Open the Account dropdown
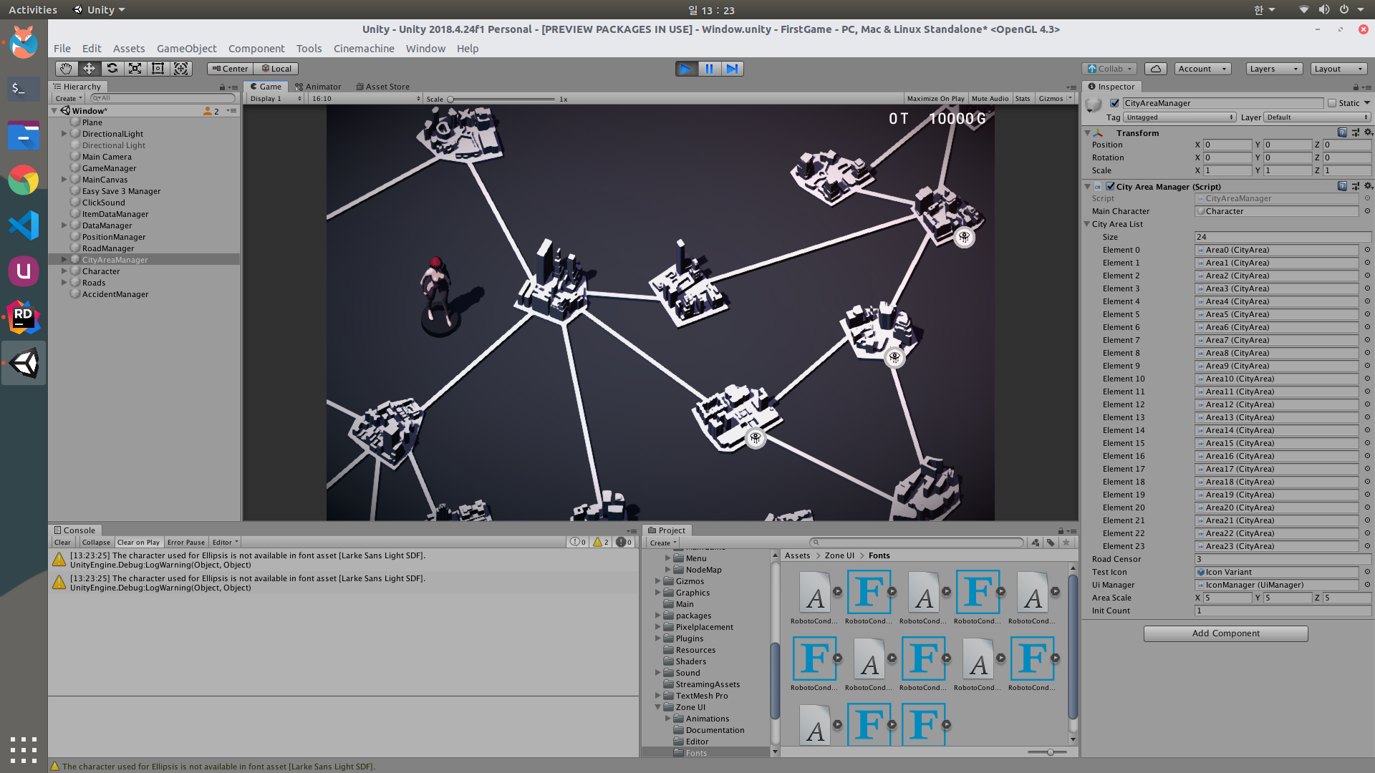Viewport: 1375px width, 773px height. coord(1202,69)
